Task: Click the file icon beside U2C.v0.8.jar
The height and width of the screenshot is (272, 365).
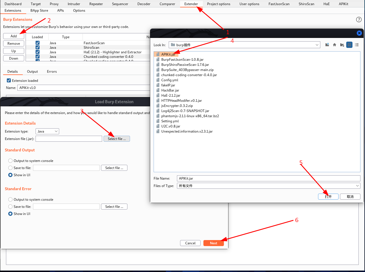Action: click(x=158, y=126)
